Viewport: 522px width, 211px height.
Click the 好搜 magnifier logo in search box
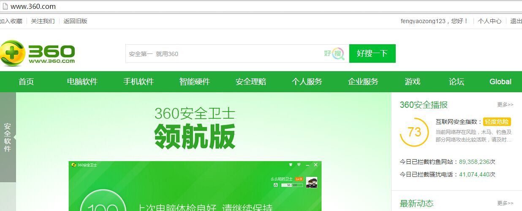point(334,53)
